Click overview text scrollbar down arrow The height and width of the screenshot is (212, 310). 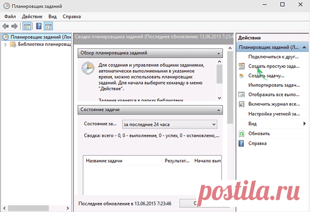219,98
